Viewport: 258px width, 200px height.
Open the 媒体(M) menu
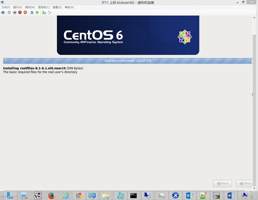pyautogui.click(x=30, y=7)
